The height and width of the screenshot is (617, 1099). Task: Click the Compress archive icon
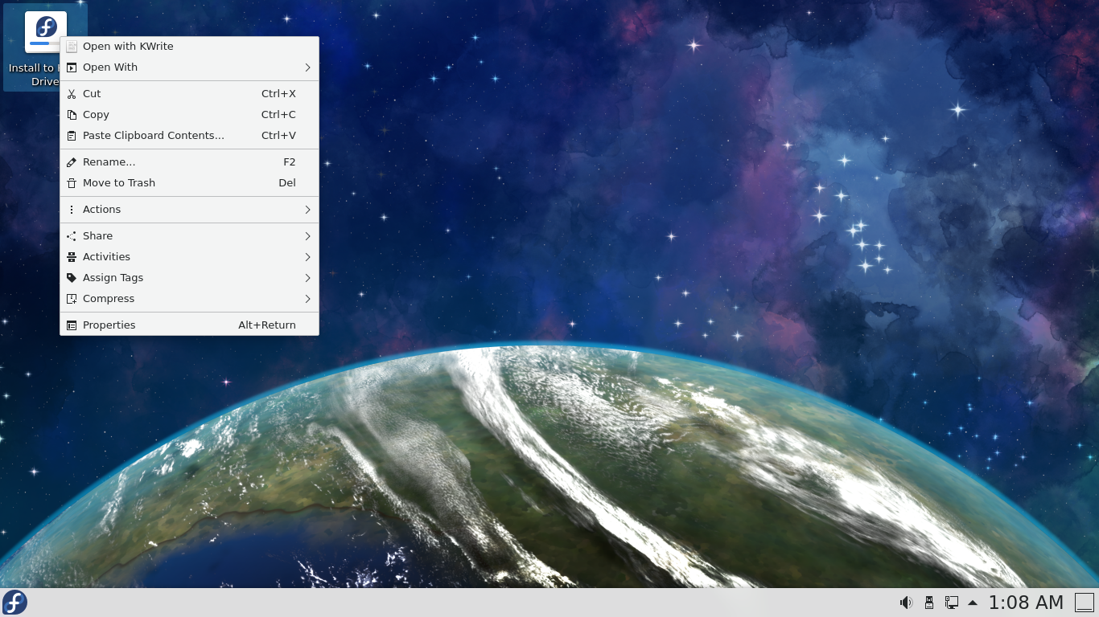(x=72, y=299)
